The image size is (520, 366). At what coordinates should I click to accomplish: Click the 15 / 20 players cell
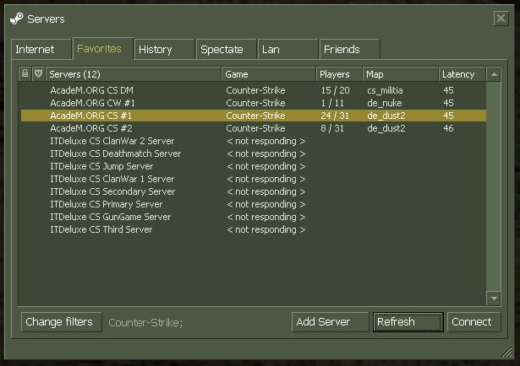[x=335, y=90]
